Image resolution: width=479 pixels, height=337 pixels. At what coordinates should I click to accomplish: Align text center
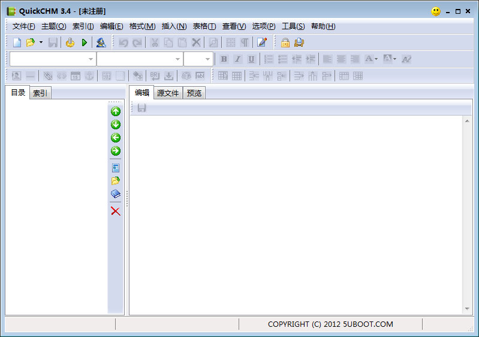click(341, 59)
